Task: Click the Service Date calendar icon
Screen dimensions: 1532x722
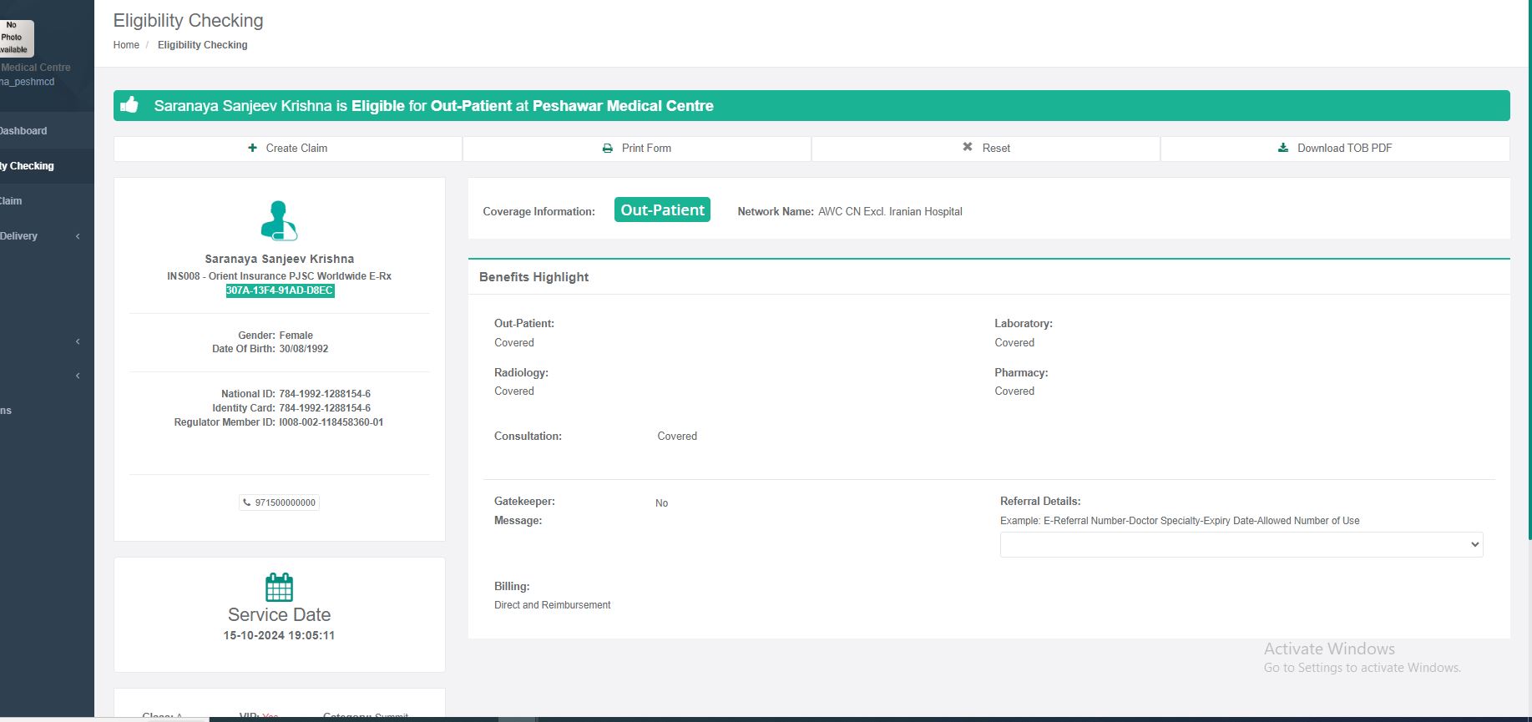Action: coord(279,588)
